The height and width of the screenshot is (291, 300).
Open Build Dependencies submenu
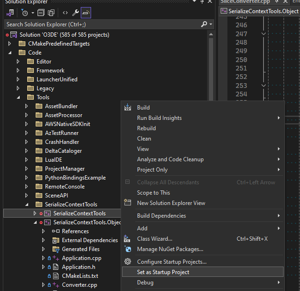(x=203, y=215)
